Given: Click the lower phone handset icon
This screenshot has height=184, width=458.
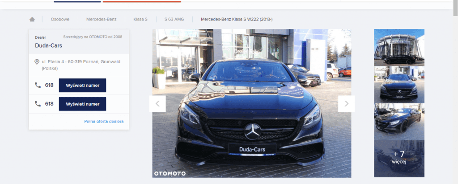Looking at the screenshot, I should (x=38, y=104).
